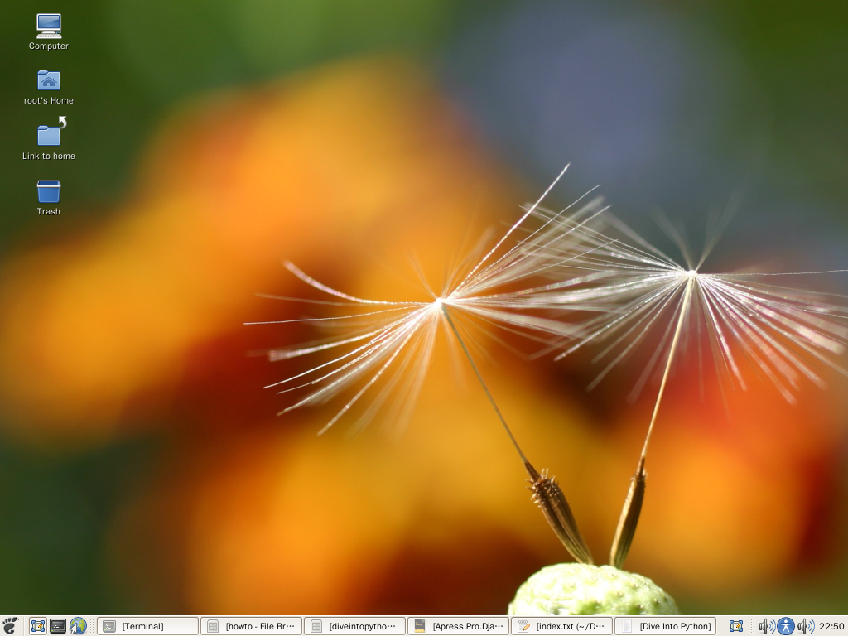848x636 pixels.
Task: Select the Computer desktop icon
Action: click(x=49, y=26)
